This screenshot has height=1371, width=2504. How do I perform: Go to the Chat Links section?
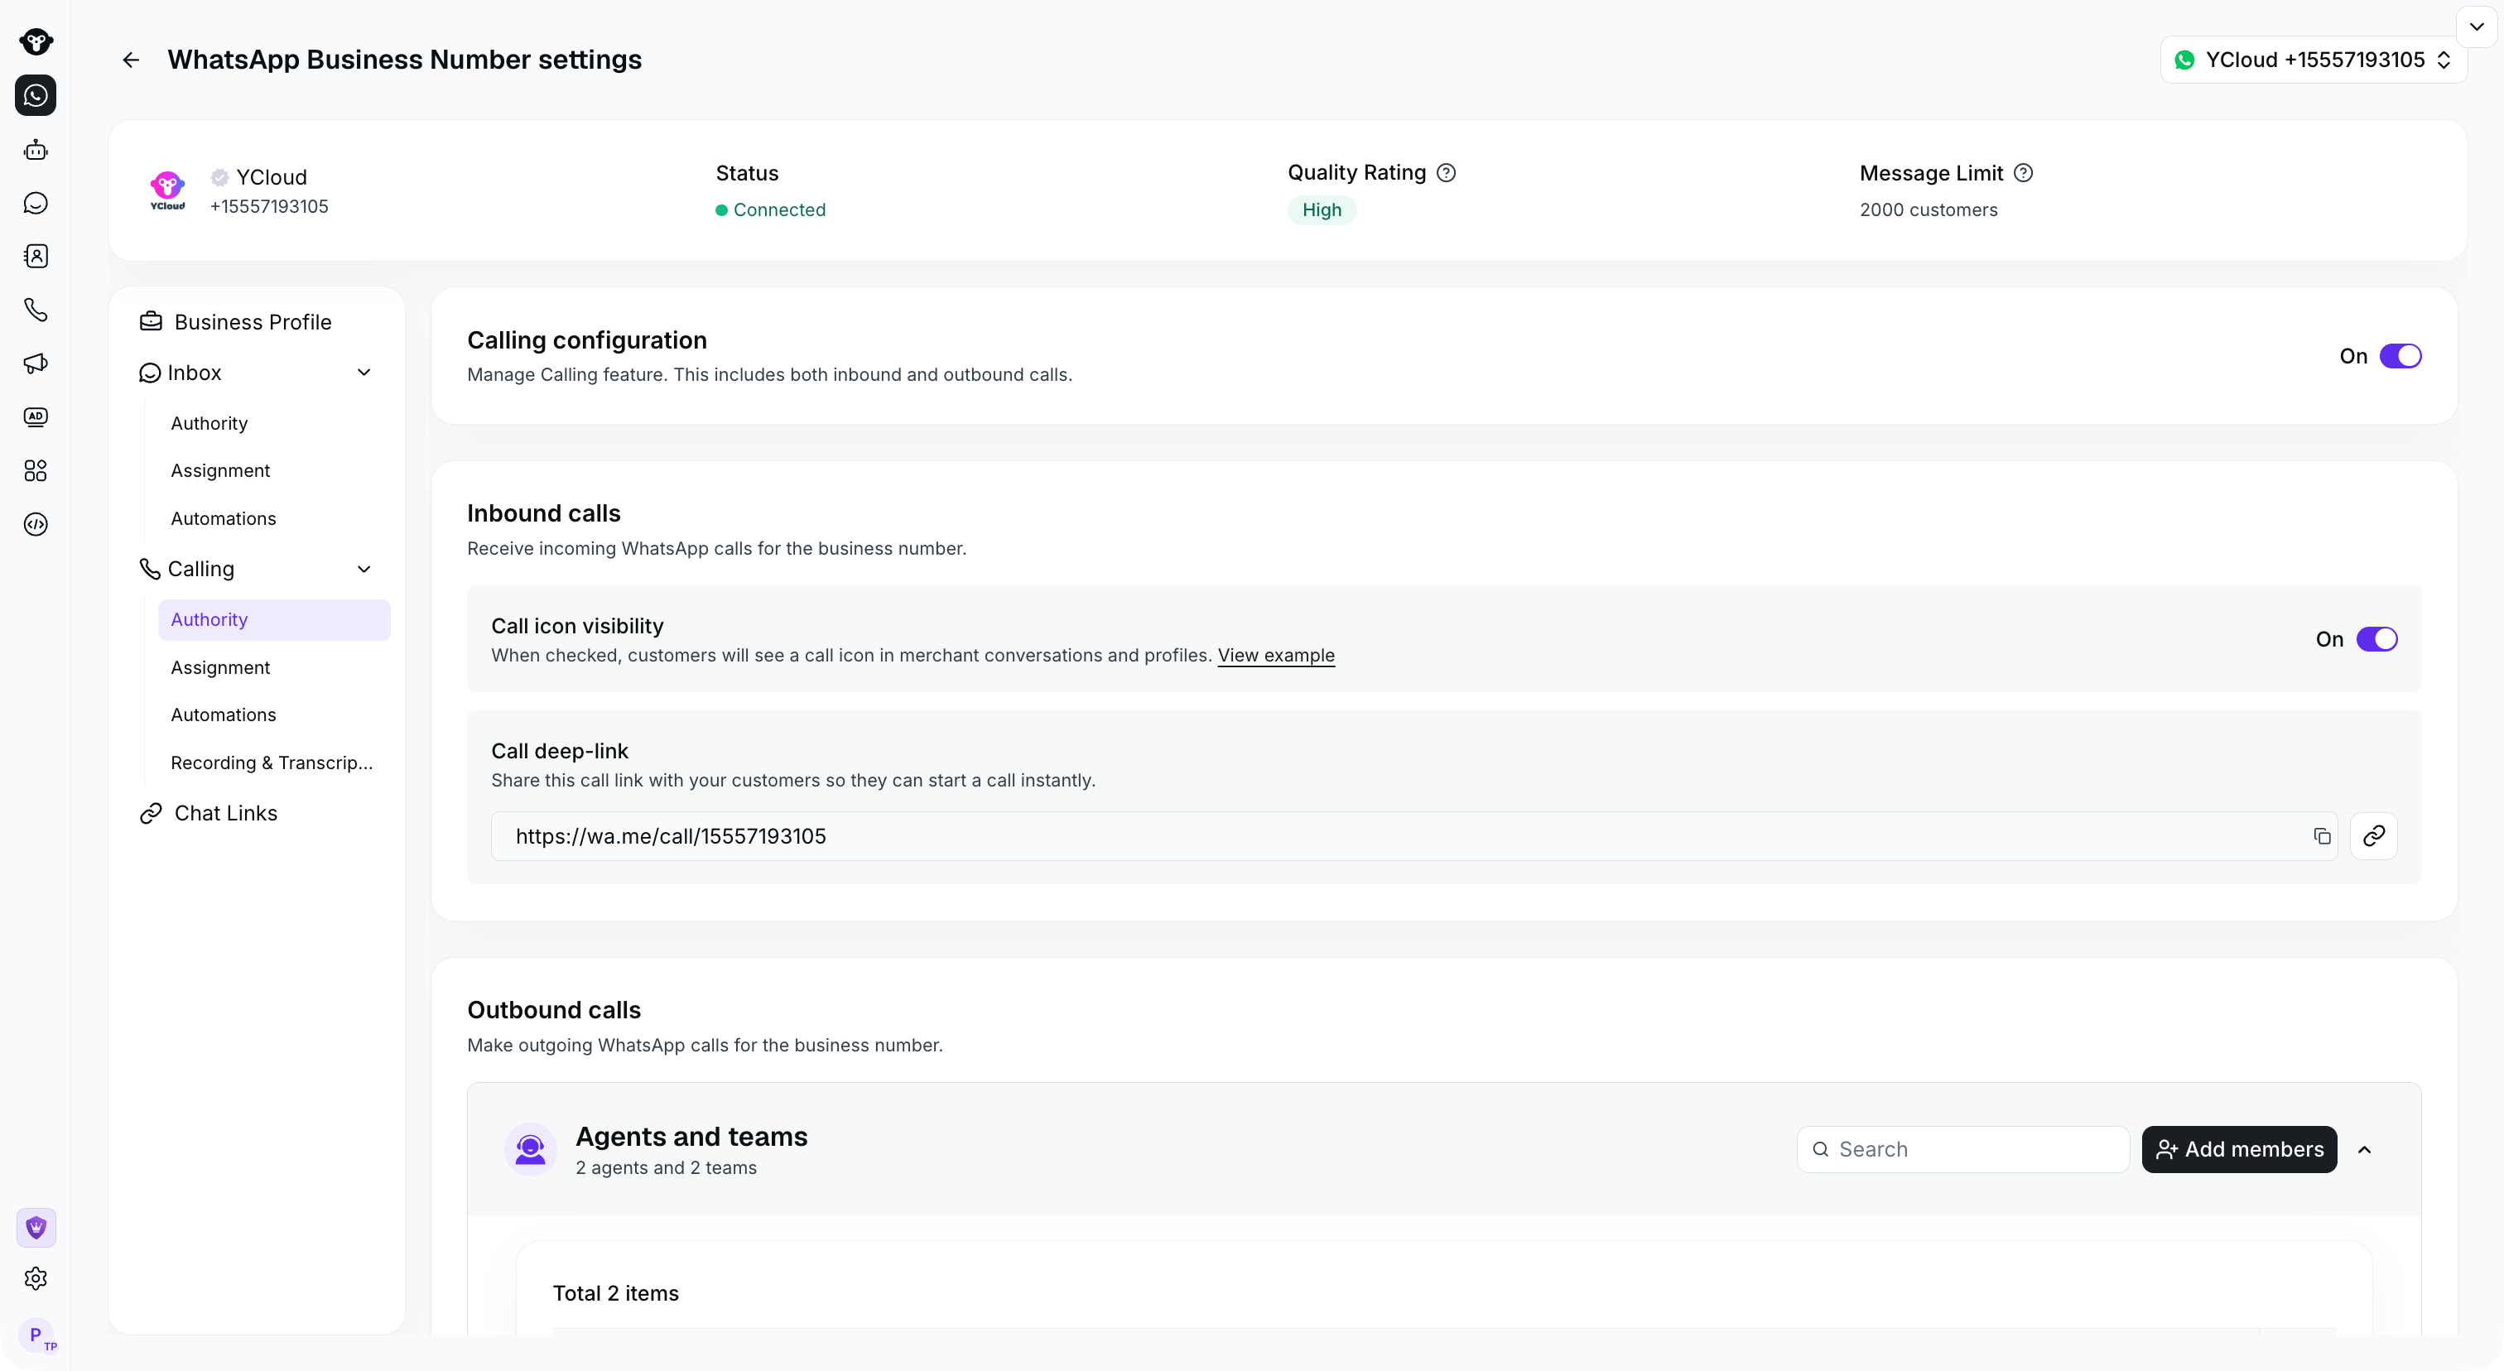pos(225,813)
